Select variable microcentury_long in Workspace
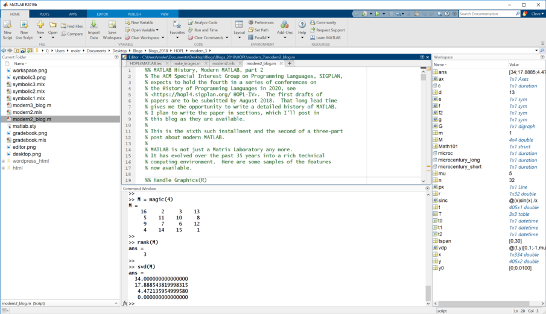The height and width of the screenshot is (314, 546). tap(459, 160)
